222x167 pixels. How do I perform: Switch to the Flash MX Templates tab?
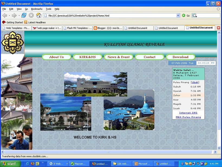[x=78, y=28]
